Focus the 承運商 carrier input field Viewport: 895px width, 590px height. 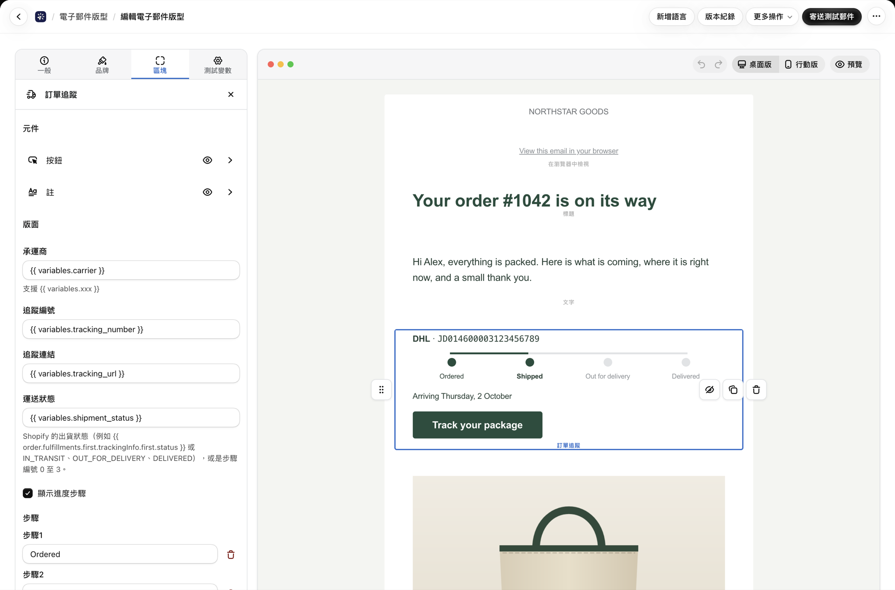[x=131, y=270]
